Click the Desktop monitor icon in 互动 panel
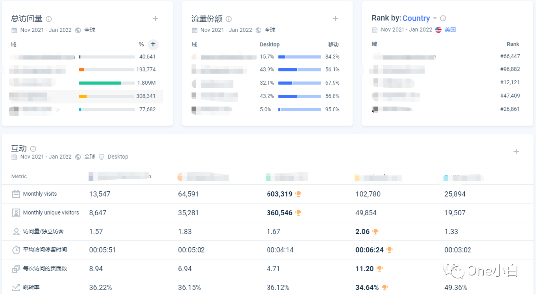The image size is (536, 294). pos(102,157)
